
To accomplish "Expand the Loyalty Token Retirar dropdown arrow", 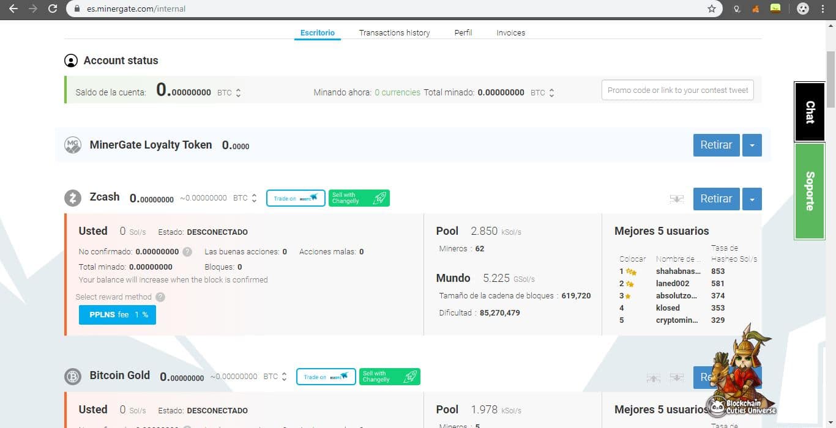I will tap(752, 146).
